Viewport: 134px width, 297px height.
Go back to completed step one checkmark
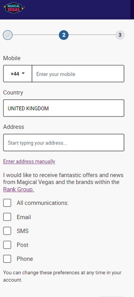[8, 35]
